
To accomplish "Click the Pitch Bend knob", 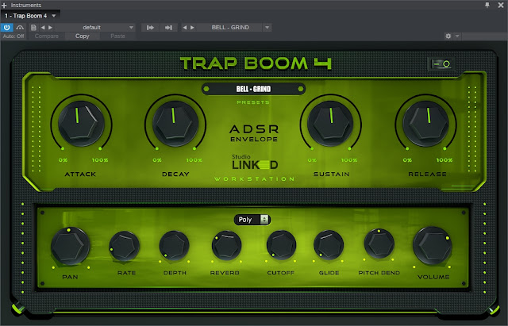I will click(x=379, y=244).
